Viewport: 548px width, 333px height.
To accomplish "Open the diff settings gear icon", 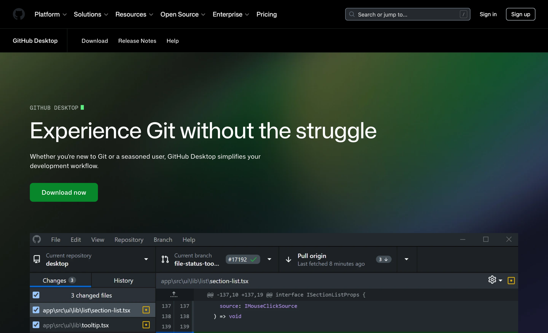I will 492,280.
